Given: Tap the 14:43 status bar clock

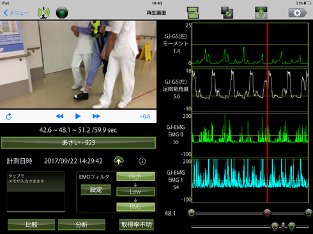Looking at the screenshot, I should pyautogui.click(x=157, y=3).
